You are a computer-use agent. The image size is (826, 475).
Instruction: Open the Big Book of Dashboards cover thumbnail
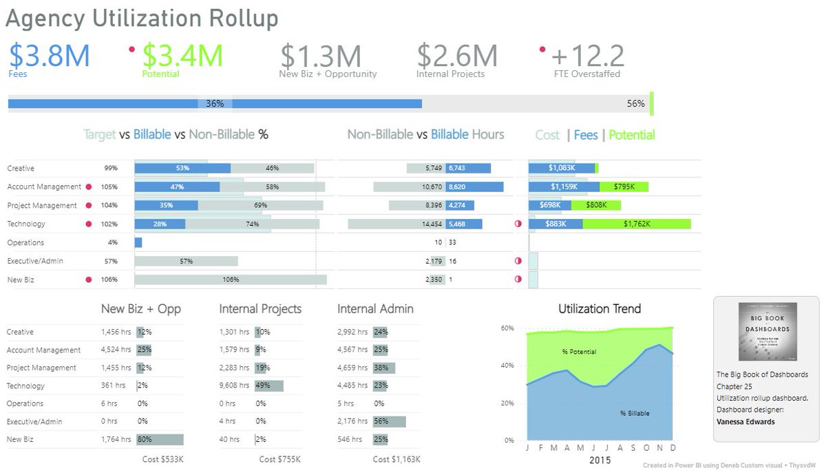coord(766,332)
